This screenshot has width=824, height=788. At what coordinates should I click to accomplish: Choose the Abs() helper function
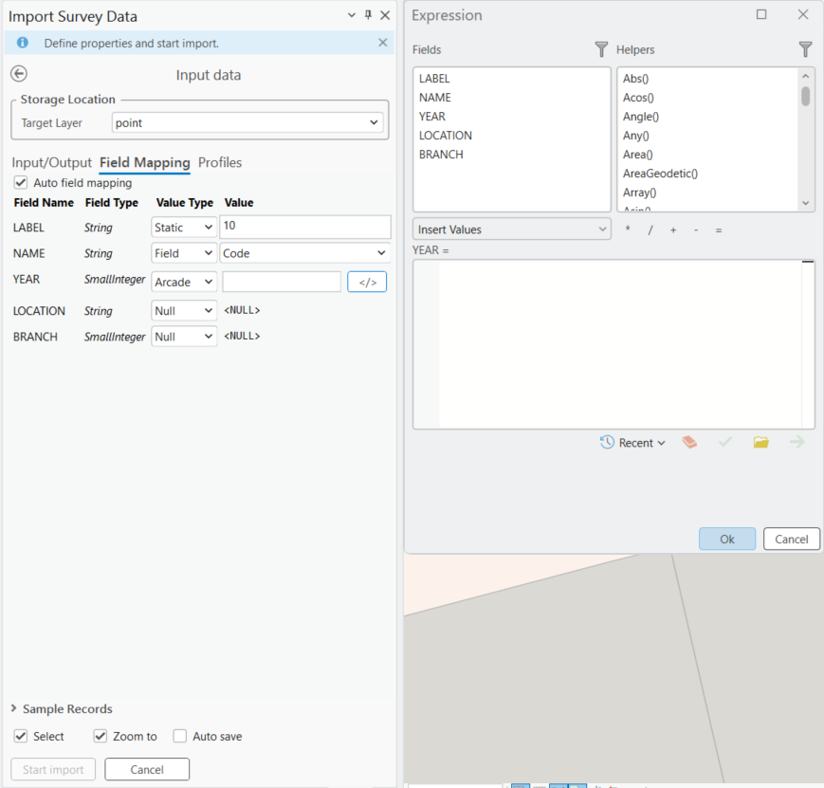636,79
